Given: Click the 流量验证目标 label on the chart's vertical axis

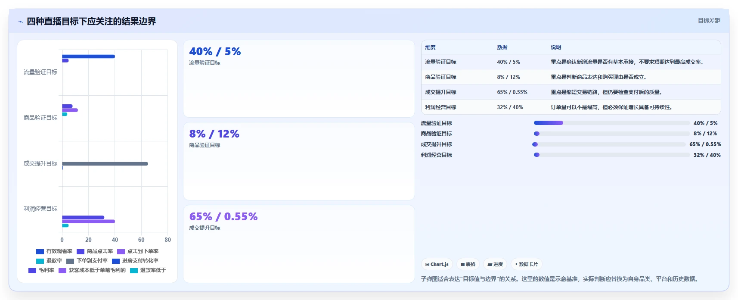Looking at the screenshot, I should coord(40,72).
